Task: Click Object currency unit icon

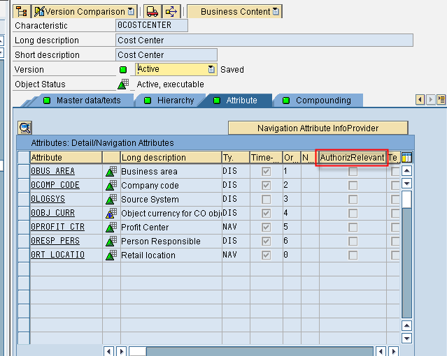Action: pos(111,213)
